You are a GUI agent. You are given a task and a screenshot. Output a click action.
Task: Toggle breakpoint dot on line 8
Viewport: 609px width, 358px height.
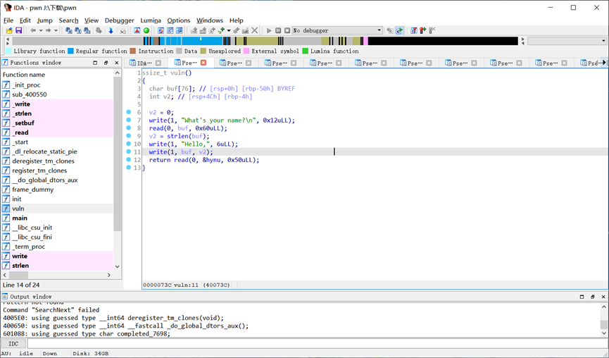pos(129,128)
